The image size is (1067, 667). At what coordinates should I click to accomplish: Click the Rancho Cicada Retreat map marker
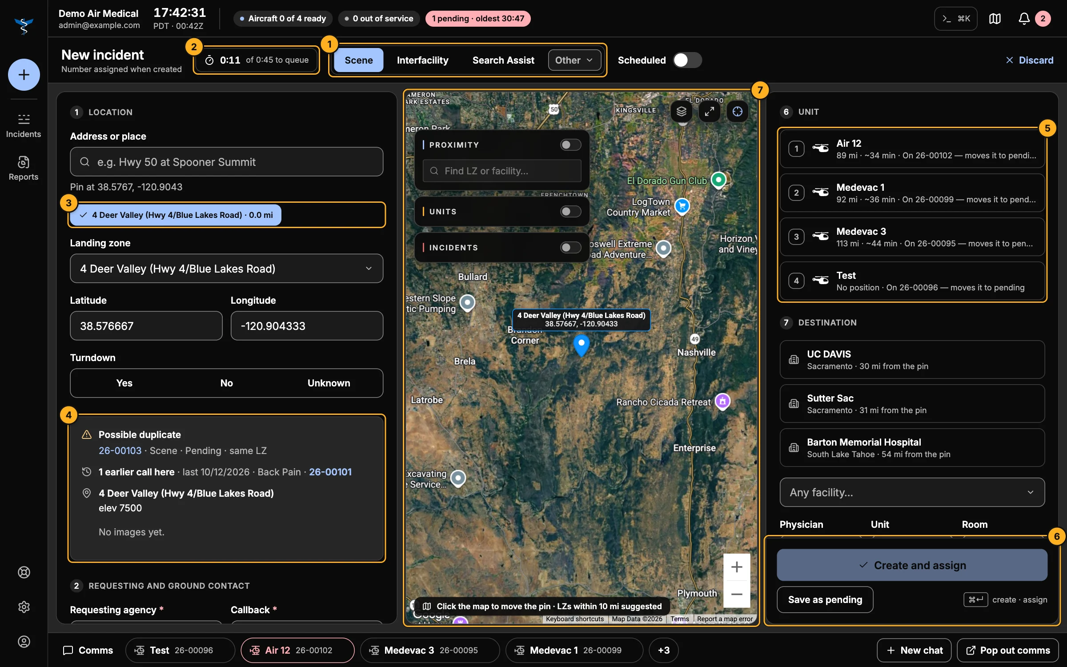coord(722,402)
